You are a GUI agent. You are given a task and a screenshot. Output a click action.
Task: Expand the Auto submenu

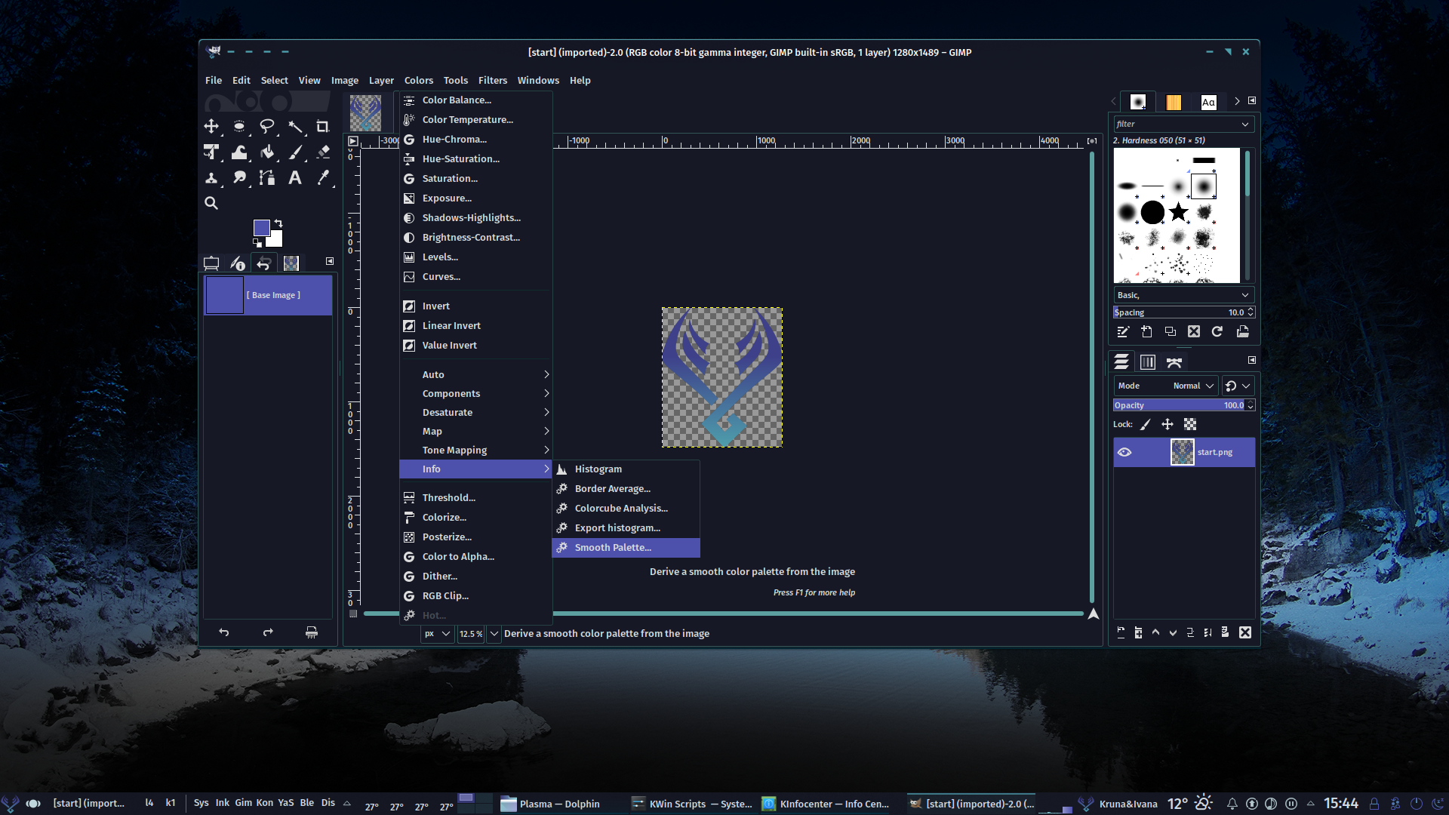tap(475, 374)
